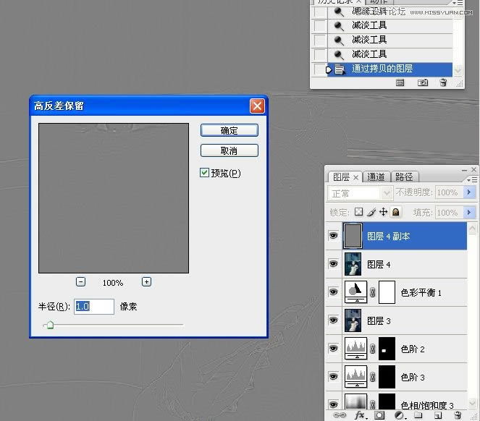The width and height of the screenshot is (480, 421).
Task: Click the zoom out minus button under preview
Action: coord(81,282)
